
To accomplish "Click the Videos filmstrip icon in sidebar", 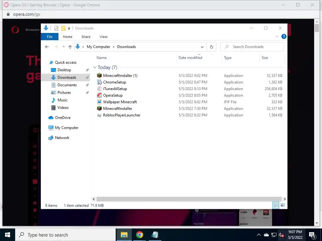I will pos(53,108).
